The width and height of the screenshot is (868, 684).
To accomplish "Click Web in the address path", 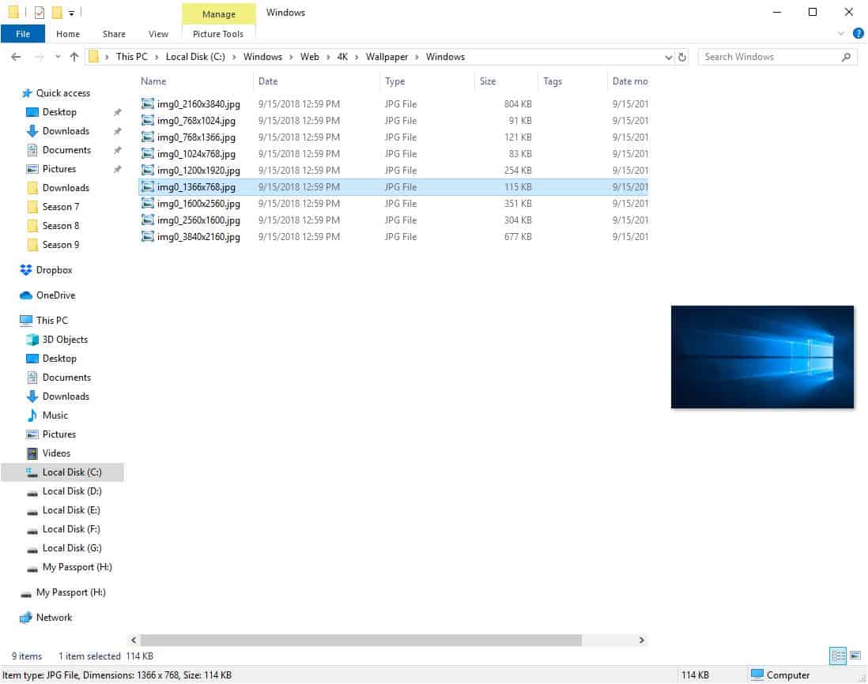I will 309,57.
